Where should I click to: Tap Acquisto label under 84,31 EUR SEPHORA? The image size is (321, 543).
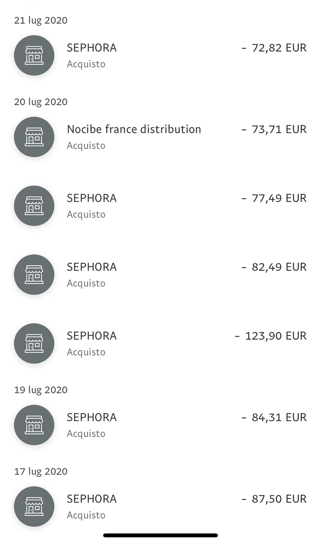pyautogui.click(x=86, y=434)
